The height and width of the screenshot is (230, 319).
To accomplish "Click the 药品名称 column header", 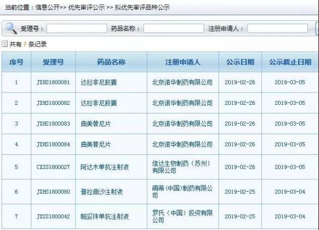I will pos(111,62).
